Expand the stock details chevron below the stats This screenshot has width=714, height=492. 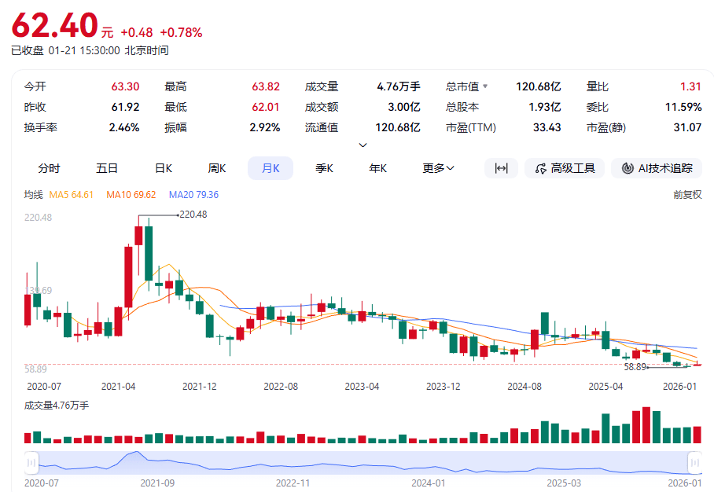pyautogui.click(x=363, y=145)
